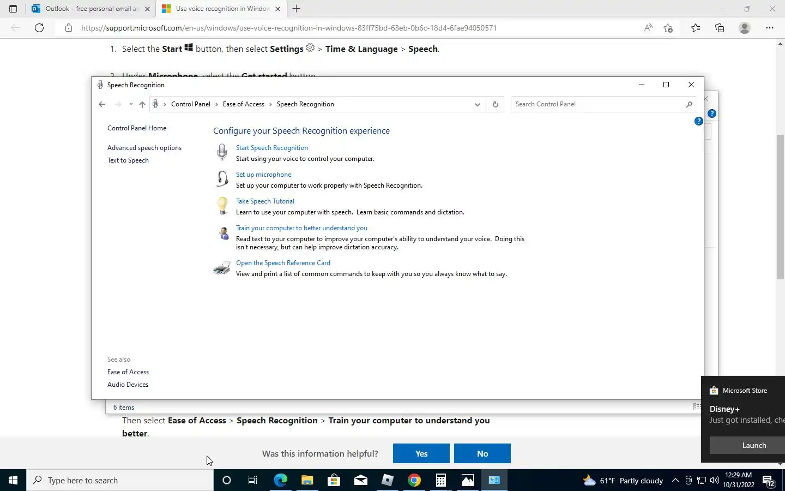The width and height of the screenshot is (785, 491).
Task: Close the Outlook browser tab
Action: click(x=147, y=9)
